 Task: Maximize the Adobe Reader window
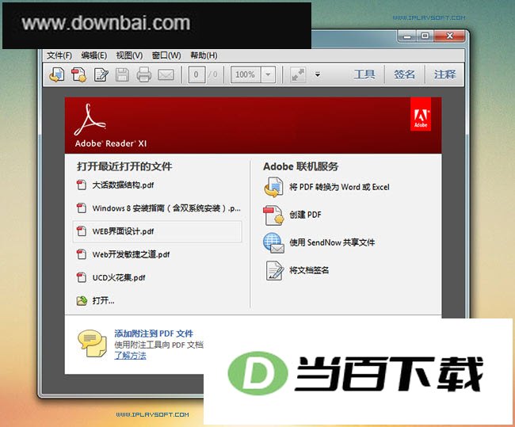click(425, 36)
